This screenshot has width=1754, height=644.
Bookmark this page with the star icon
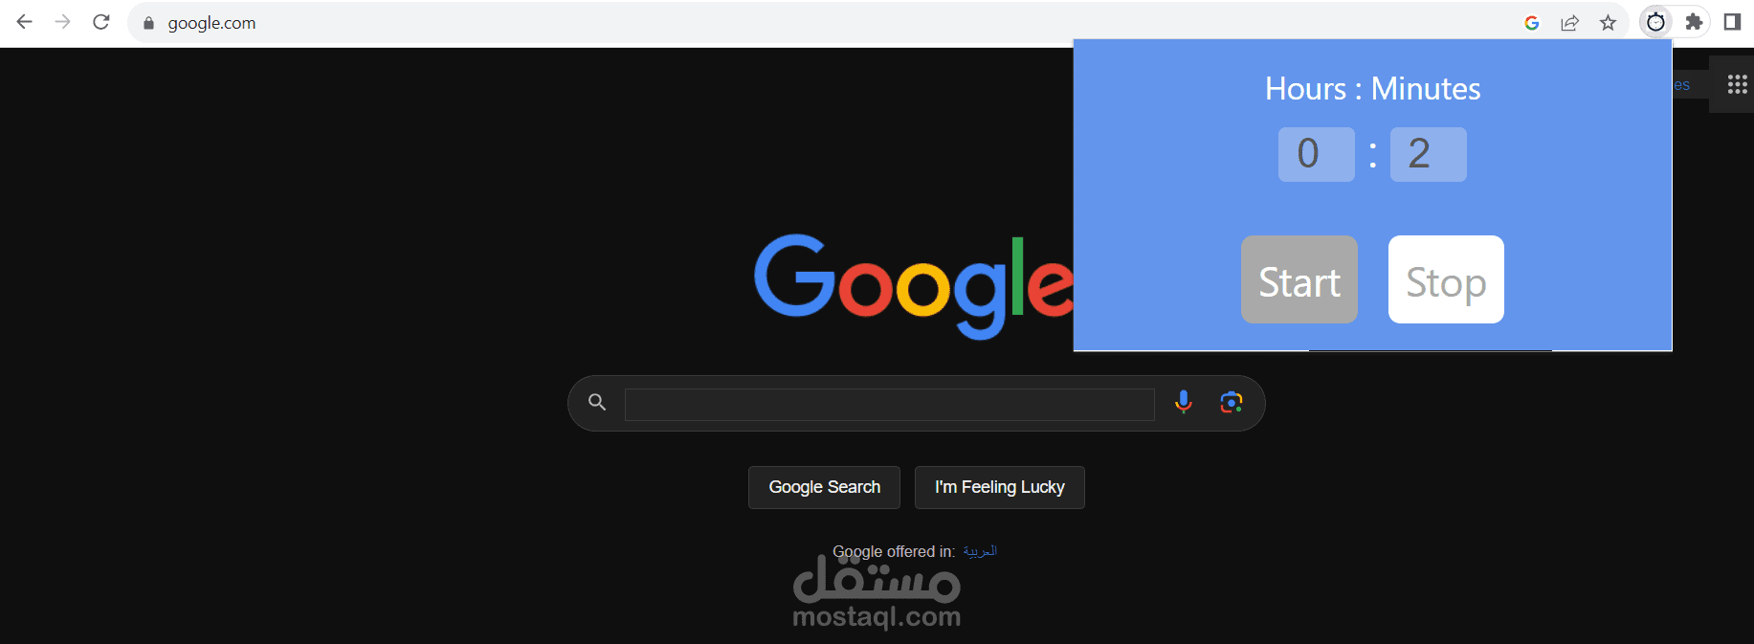pyautogui.click(x=1609, y=23)
